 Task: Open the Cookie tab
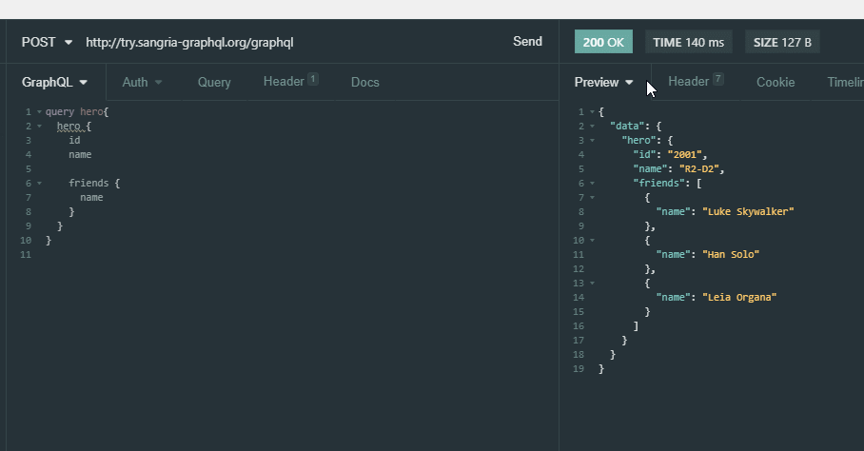pos(776,82)
